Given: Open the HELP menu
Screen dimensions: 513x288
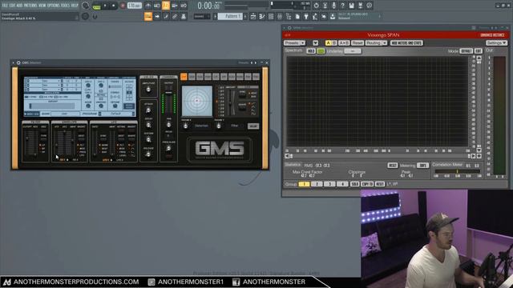Looking at the screenshot, I should pyautogui.click(x=75, y=6).
